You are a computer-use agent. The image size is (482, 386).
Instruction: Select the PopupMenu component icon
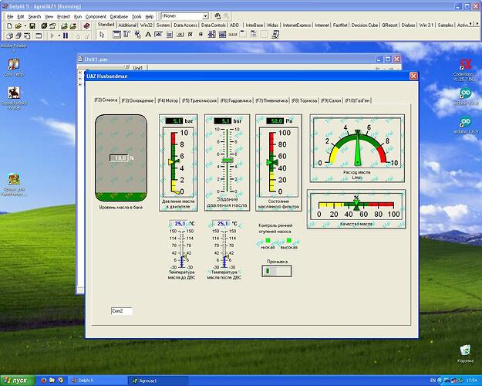[x=137, y=35]
